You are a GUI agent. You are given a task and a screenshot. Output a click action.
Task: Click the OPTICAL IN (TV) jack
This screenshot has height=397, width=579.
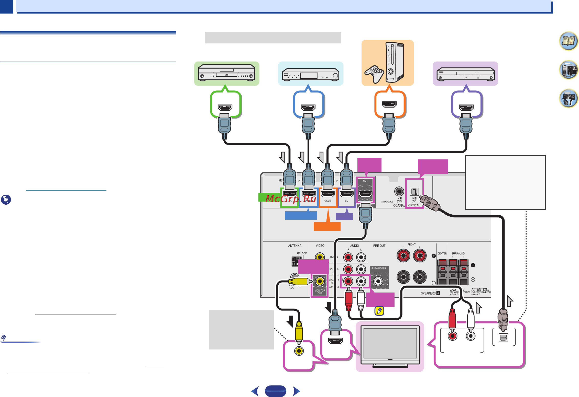point(414,192)
